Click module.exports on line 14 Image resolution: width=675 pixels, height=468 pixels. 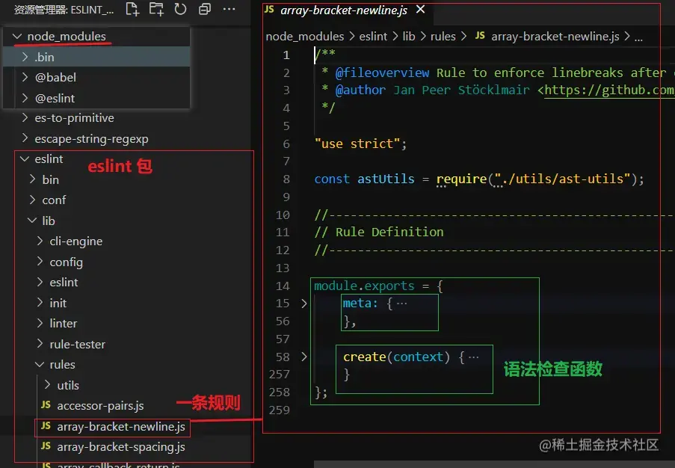coord(364,286)
